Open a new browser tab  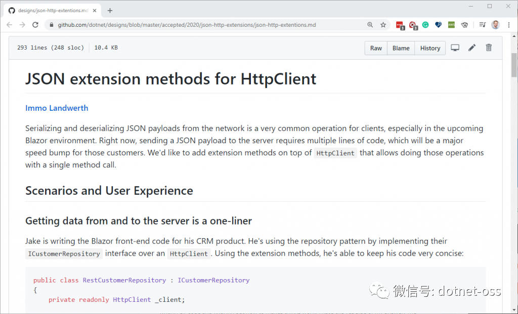click(x=110, y=10)
